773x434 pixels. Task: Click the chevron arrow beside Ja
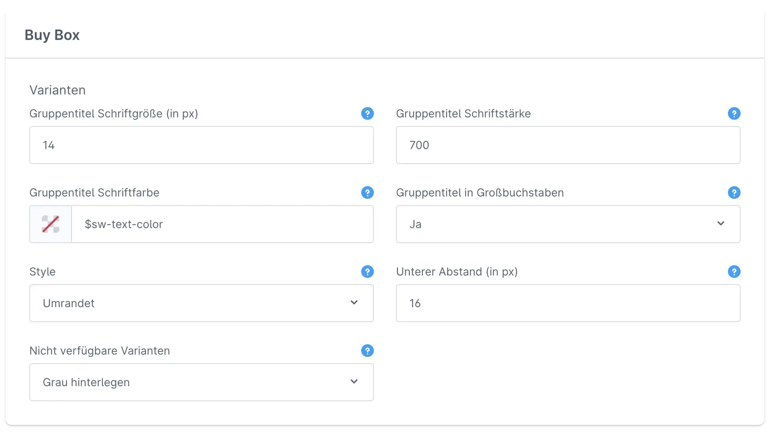721,224
